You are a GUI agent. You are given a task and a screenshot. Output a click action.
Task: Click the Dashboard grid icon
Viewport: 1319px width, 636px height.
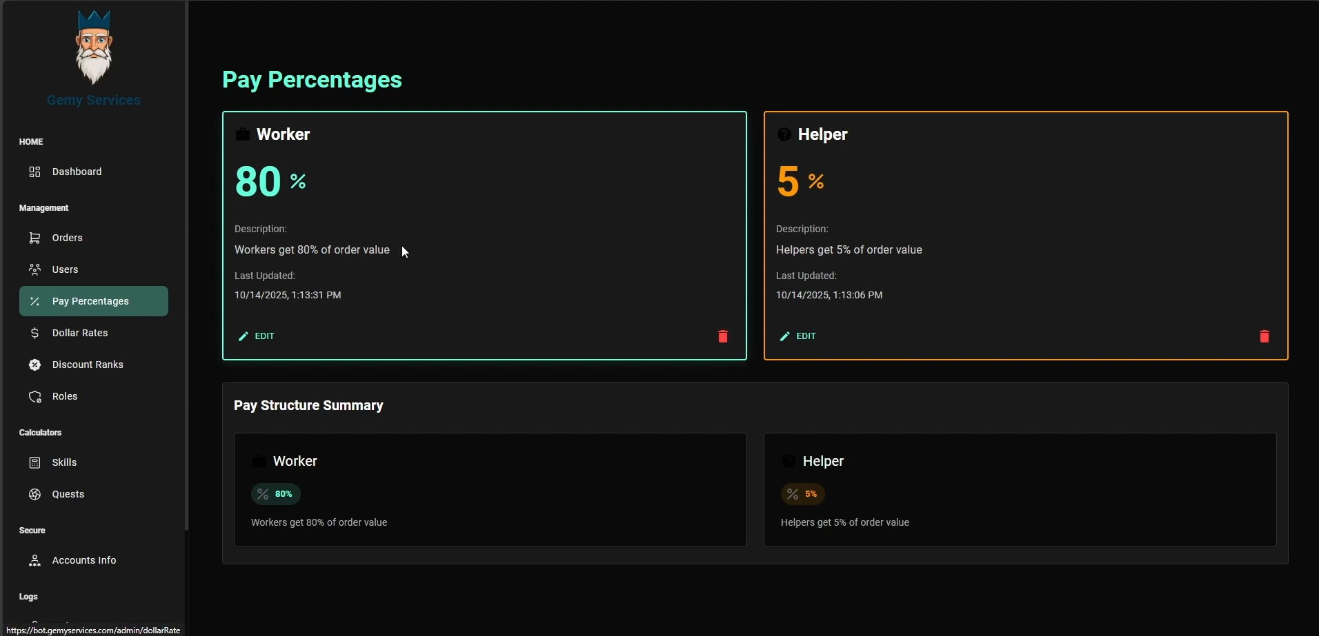34,172
